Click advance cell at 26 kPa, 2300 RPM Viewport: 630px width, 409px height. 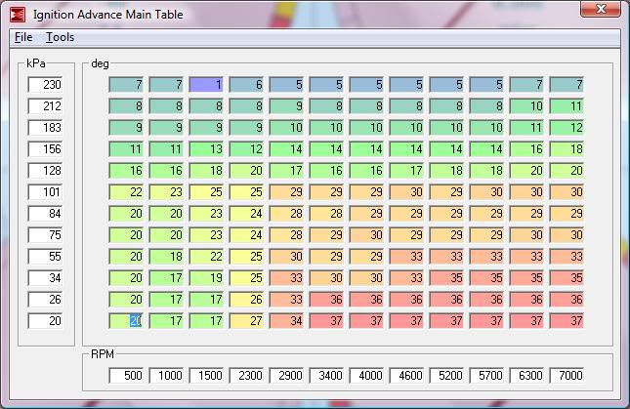pyautogui.click(x=246, y=300)
